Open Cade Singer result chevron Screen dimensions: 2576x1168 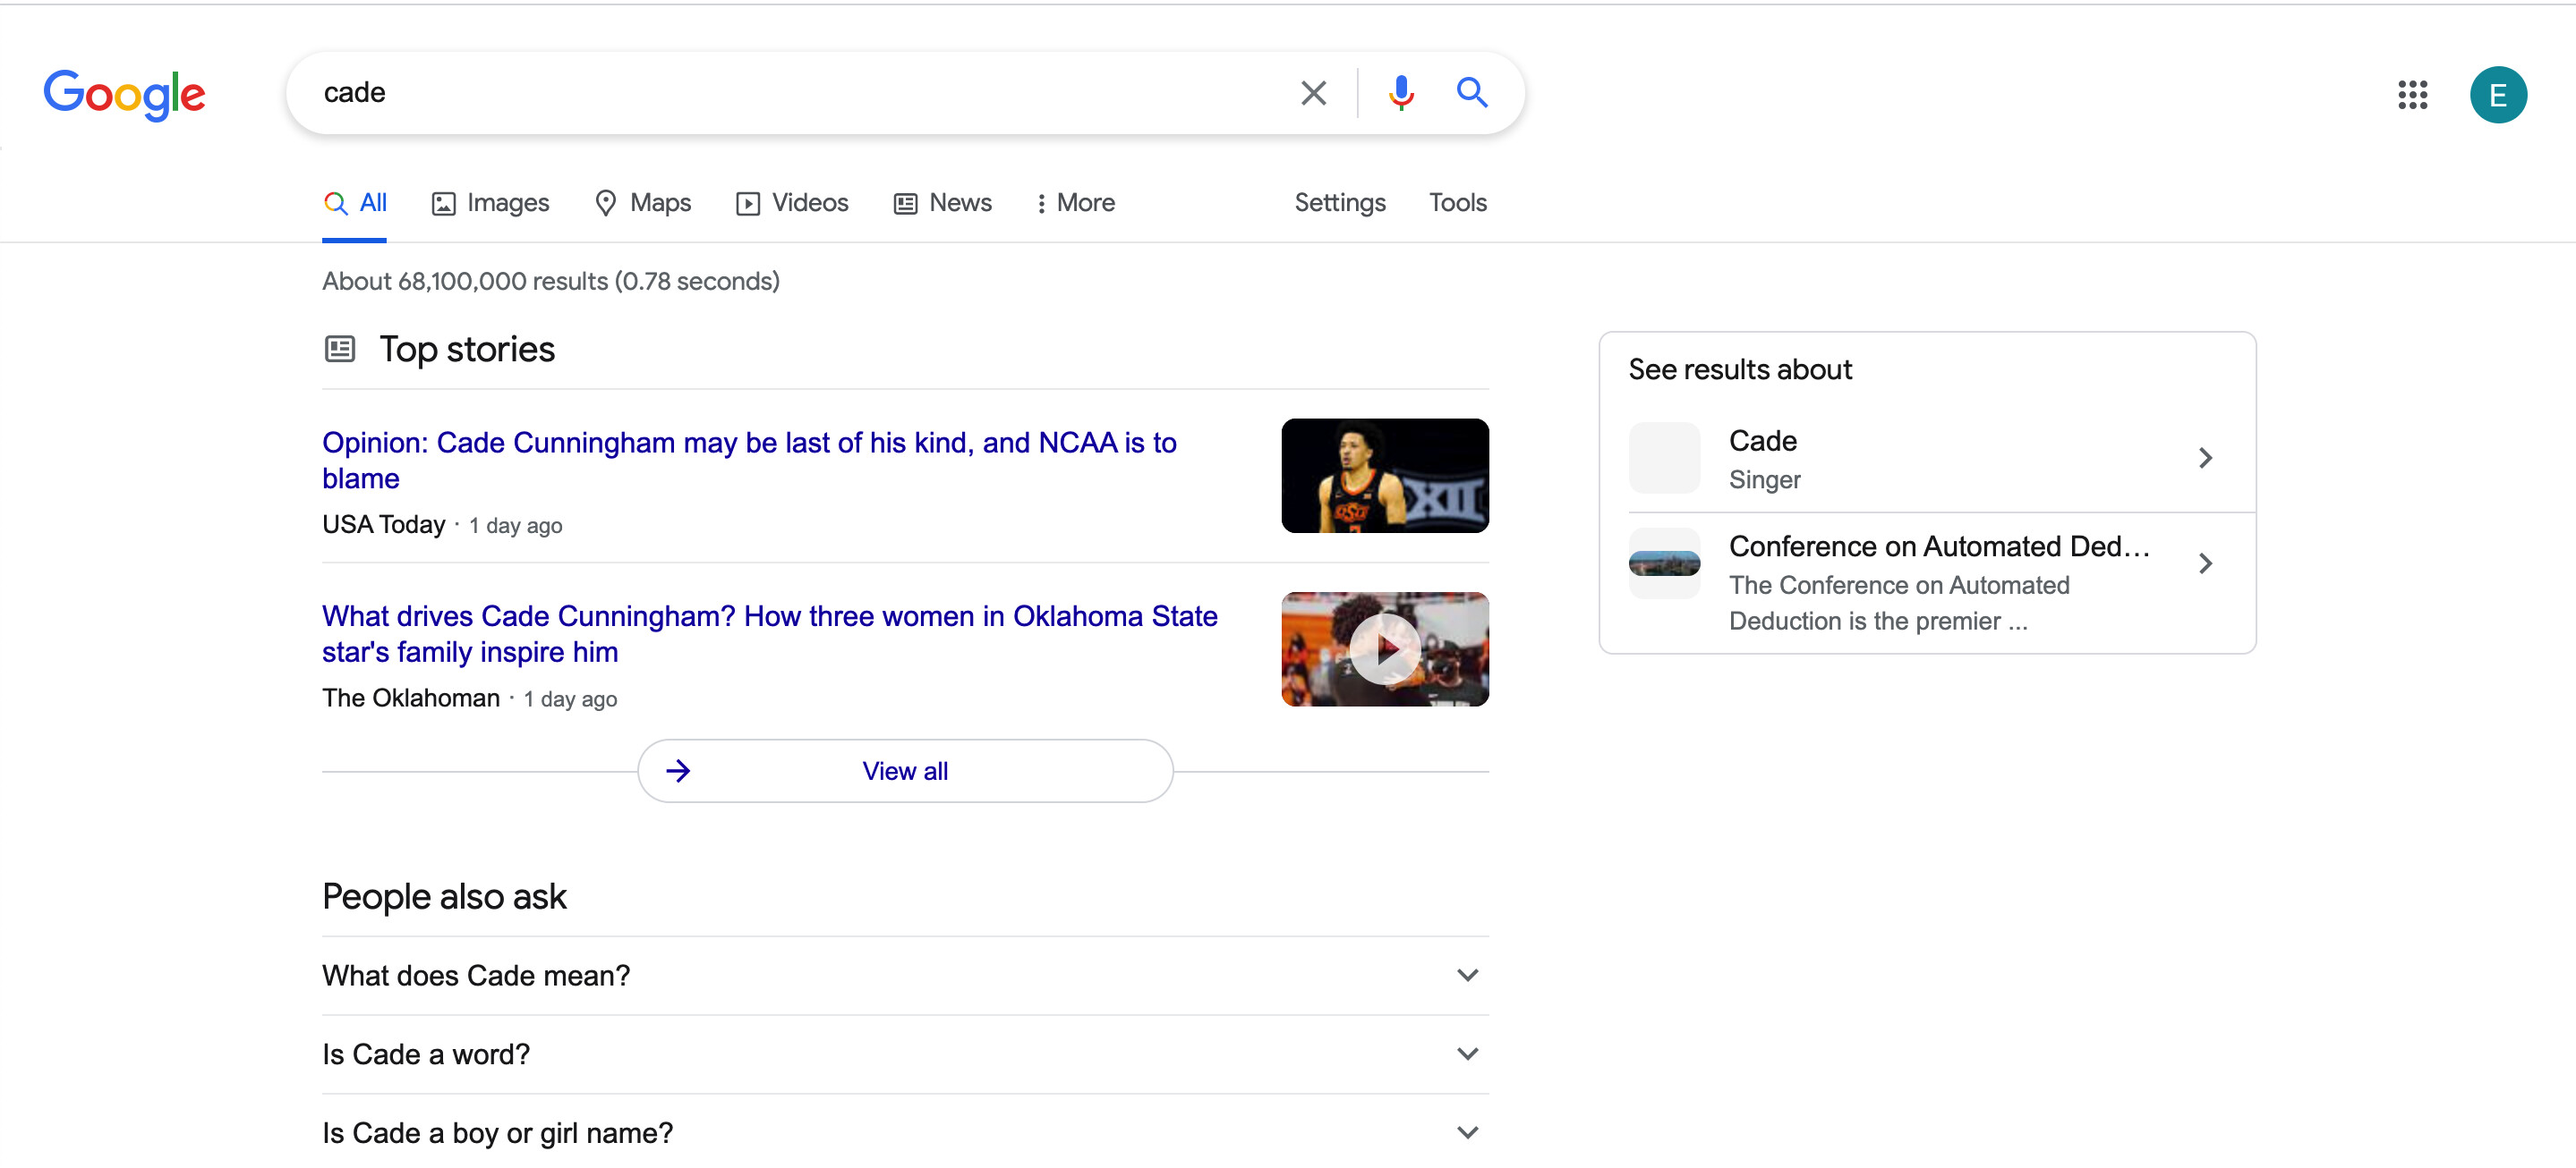coord(2204,459)
